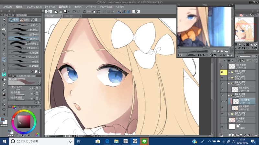Open the LINE app in the taskbar
Viewport: 259px width, 145px height.
(144, 141)
